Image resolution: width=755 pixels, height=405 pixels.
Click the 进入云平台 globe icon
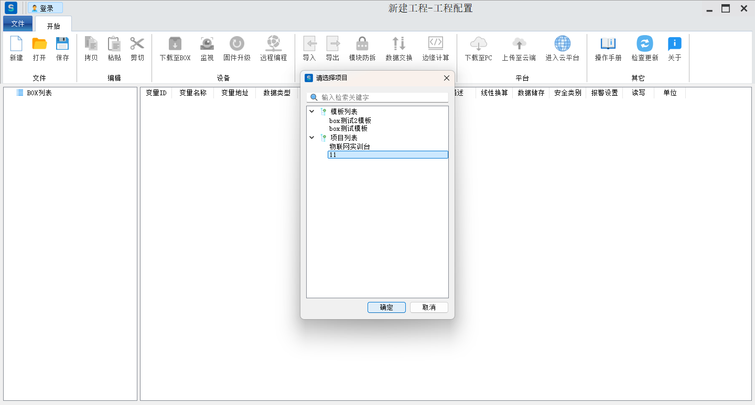[x=562, y=44]
